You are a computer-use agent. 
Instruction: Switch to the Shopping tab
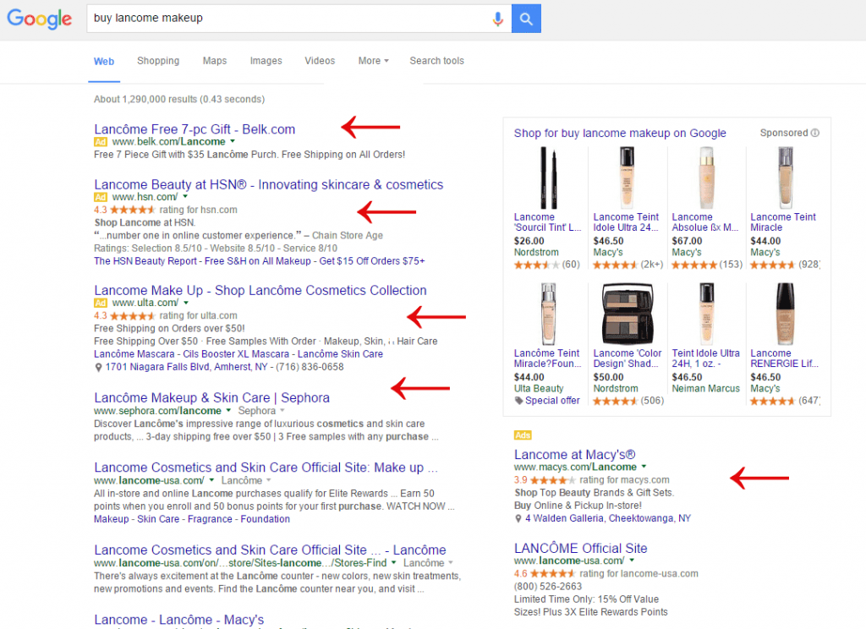coord(158,61)
